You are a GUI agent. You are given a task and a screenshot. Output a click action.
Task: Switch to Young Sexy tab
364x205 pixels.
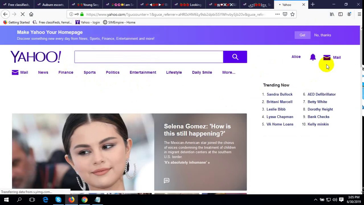pyautogui.click(x=86, y=5)
